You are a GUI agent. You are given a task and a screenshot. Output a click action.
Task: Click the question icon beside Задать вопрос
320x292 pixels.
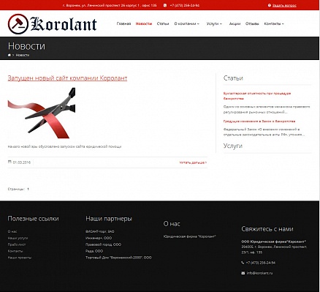270,5
